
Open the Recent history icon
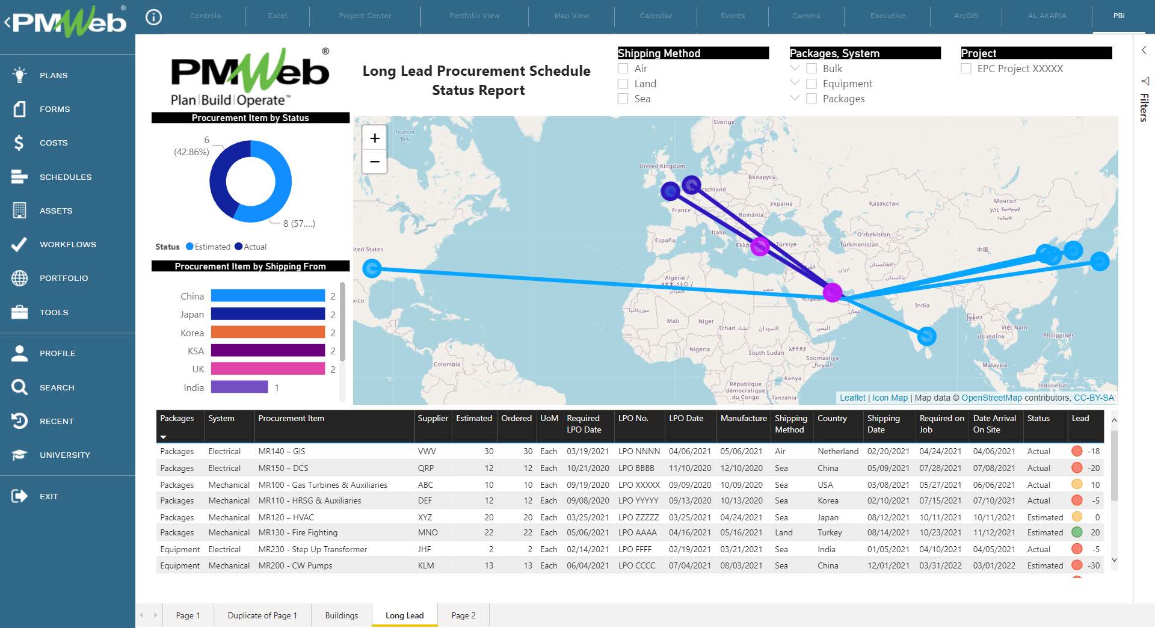coord(19,421)
